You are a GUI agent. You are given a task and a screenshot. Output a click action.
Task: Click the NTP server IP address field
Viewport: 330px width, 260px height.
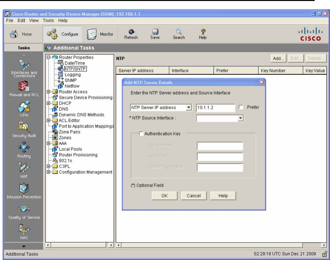216,108
